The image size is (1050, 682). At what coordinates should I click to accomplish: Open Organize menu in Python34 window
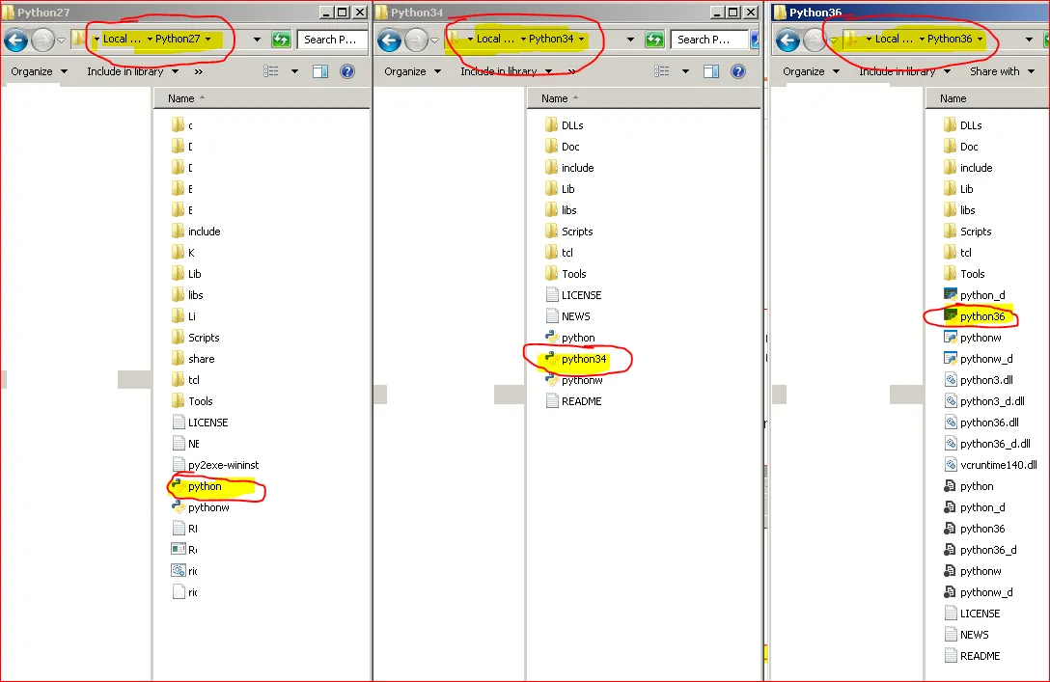click(412, 71)
